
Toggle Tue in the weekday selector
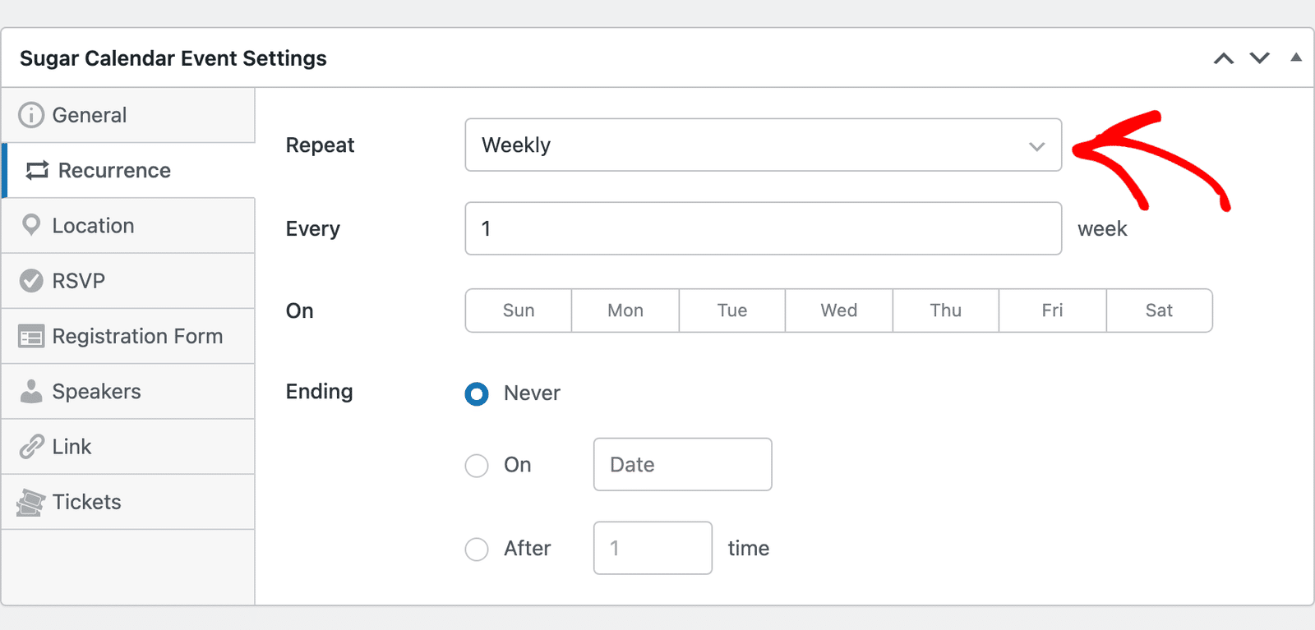pos(732,310)
